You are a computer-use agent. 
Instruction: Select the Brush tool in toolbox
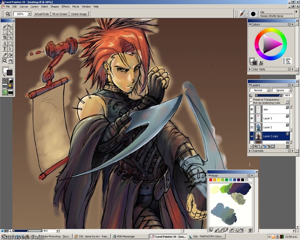[x=5, y=26]
